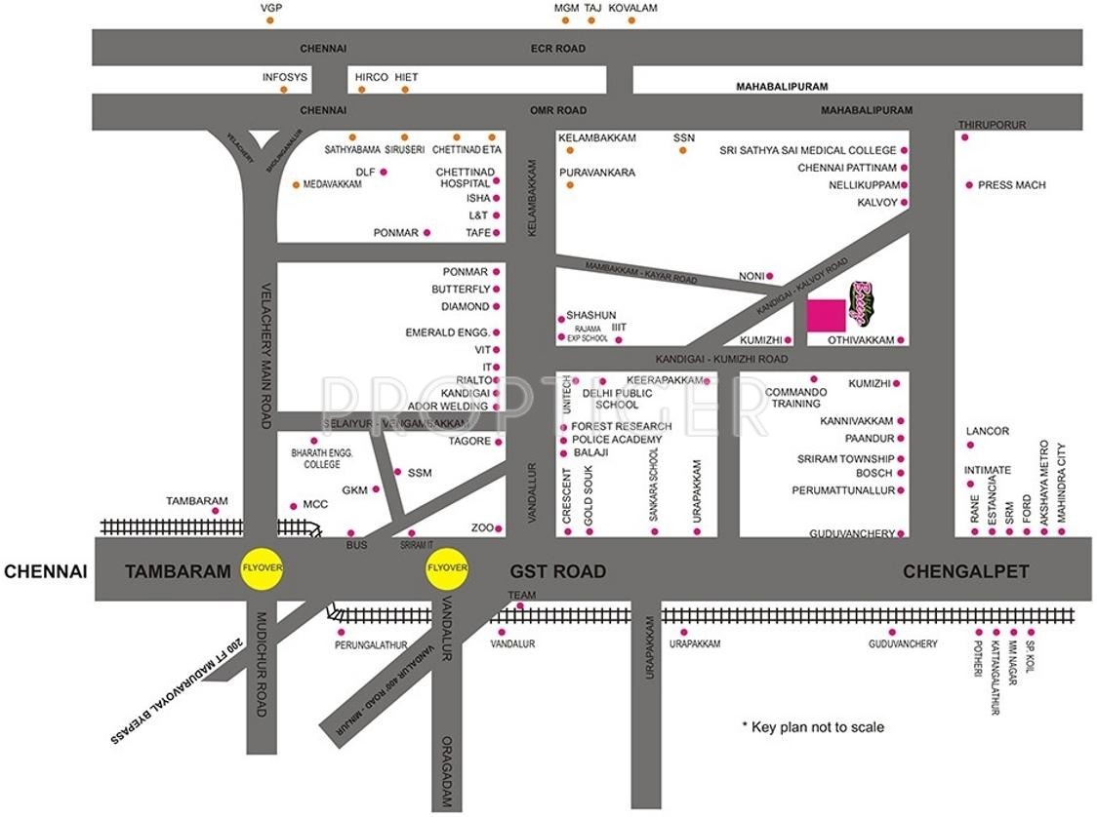Click the orange Infosys marker dot
The height and width of the screenshot is (817, 1097).
pos(284,90)
